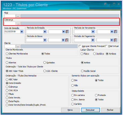The image size is (123, 115).
Task: Choose Ambos in Listar Cliente
Action: (x=107, y=54)
